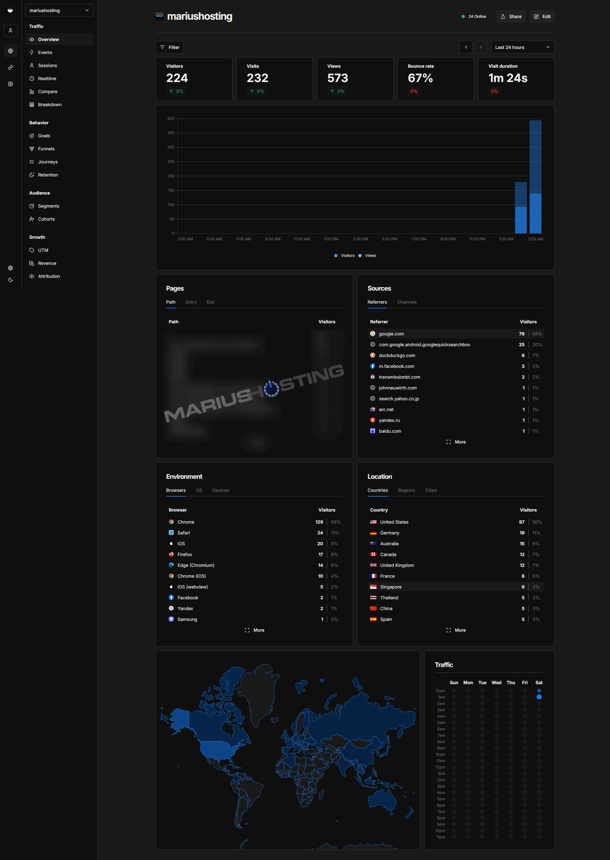Open the links icon in left rail
The height and width of the screenshot is (860, 610).
click(x=10, y=67)
